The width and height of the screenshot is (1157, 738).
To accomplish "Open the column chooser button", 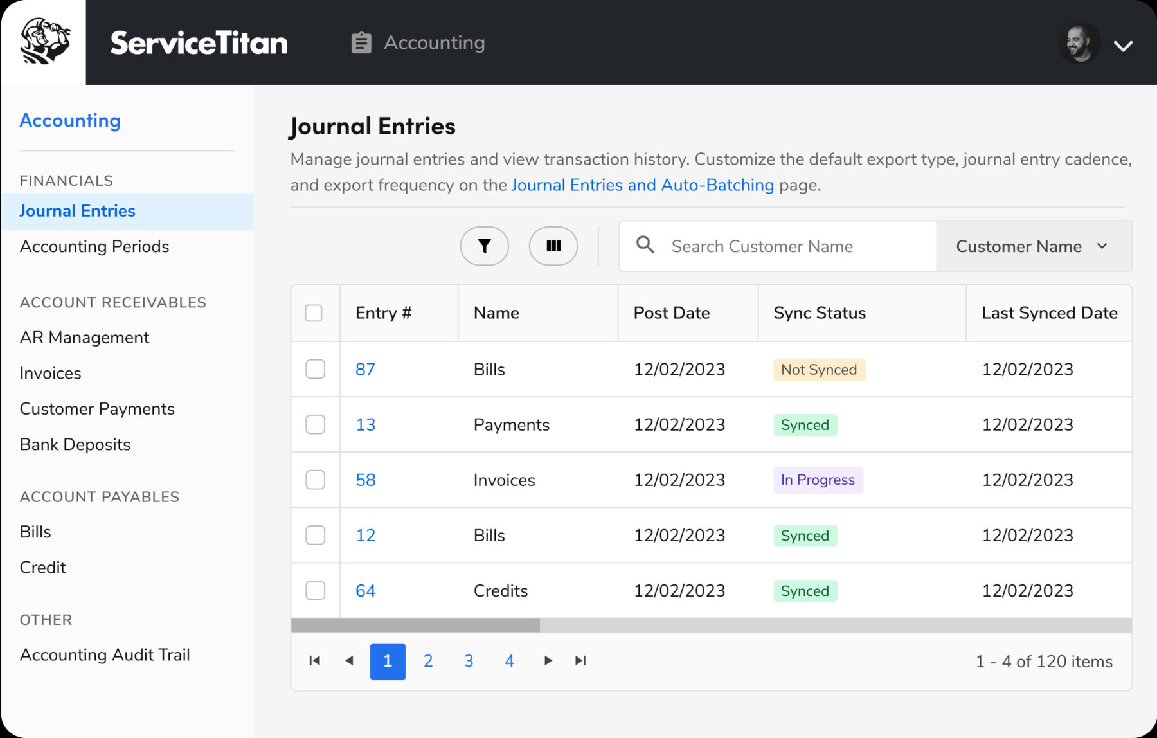I will click(553, 246).
